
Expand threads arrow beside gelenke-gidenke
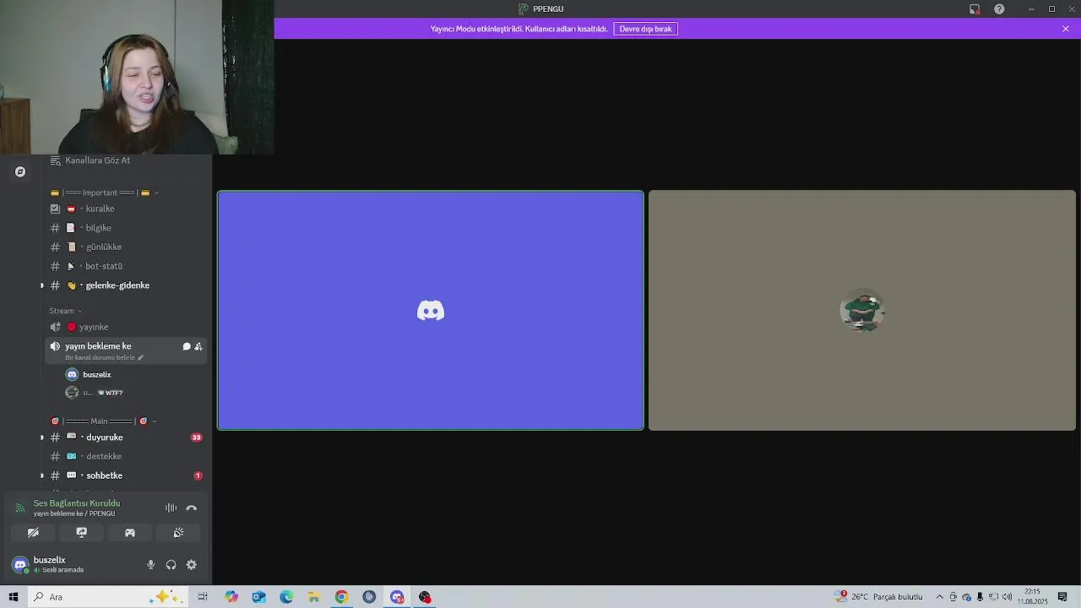click(42, 285)
